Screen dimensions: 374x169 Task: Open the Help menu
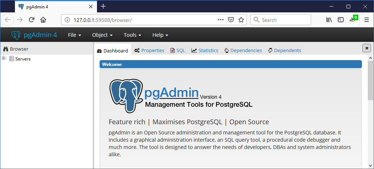(x=160, y=35)
